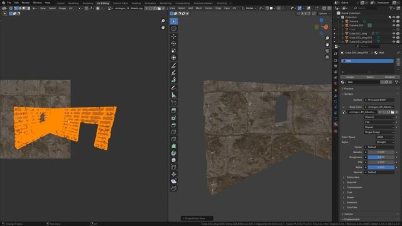Select the Select Box tool in 3D viewport
This screenshot has height=226, width=402.
(x=173, y=21)
